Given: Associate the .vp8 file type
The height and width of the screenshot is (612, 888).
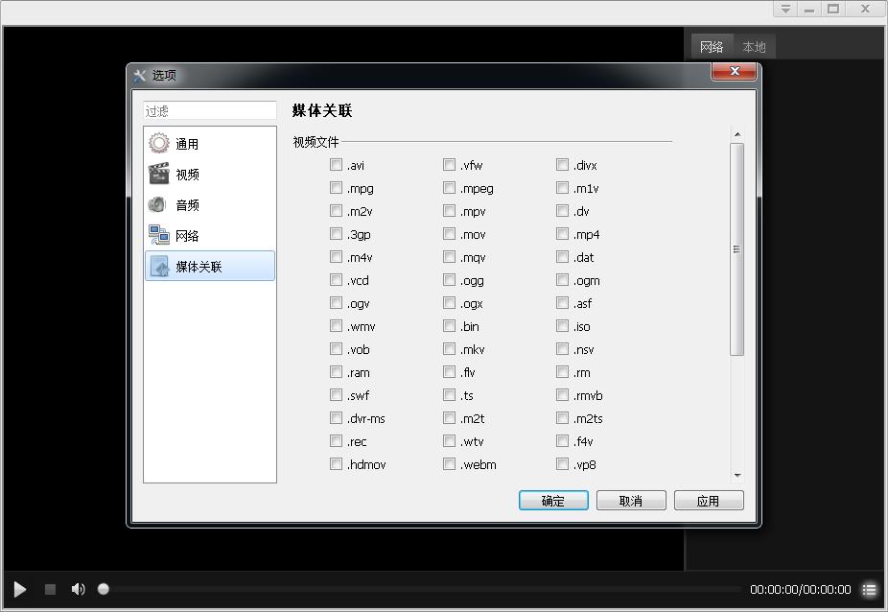Looking at the screenshot, I should [x=562, y=464].
